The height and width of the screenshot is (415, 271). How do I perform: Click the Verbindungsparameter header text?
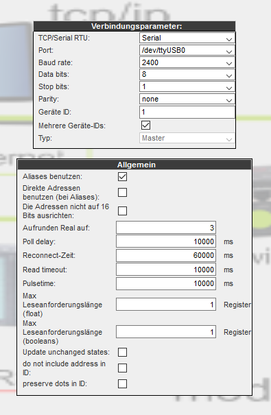click(x=137, y=26)
